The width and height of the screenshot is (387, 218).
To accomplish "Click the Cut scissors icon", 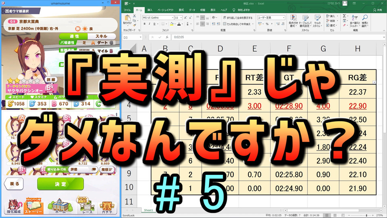I will (x=135, y=16).
